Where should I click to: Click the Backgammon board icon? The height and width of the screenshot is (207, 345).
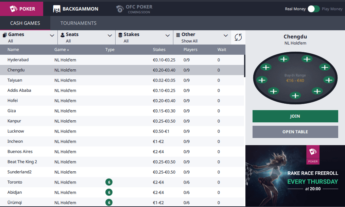pos(57,9)
